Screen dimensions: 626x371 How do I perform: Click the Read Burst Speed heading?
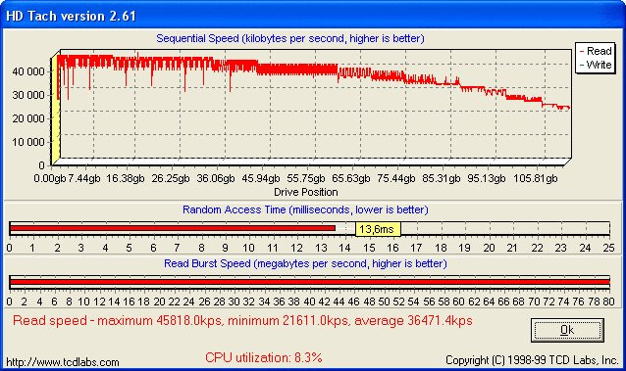point(305,263)
